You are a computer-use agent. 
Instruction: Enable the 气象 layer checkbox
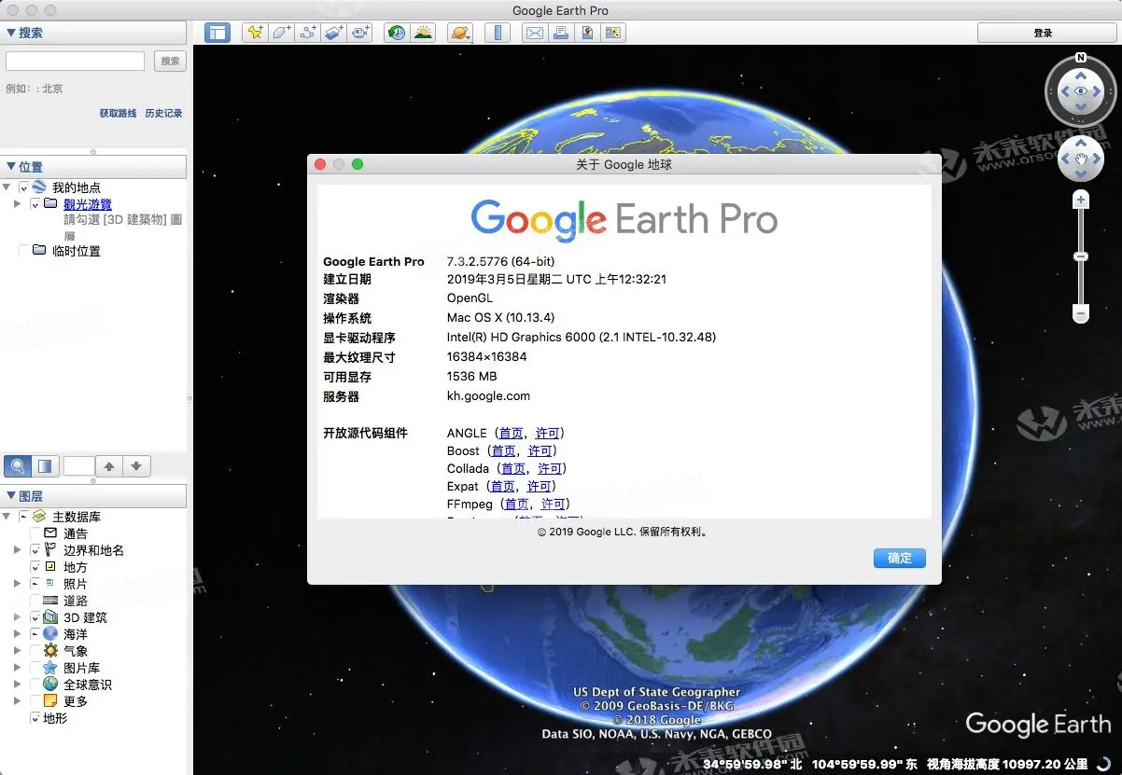36,651
